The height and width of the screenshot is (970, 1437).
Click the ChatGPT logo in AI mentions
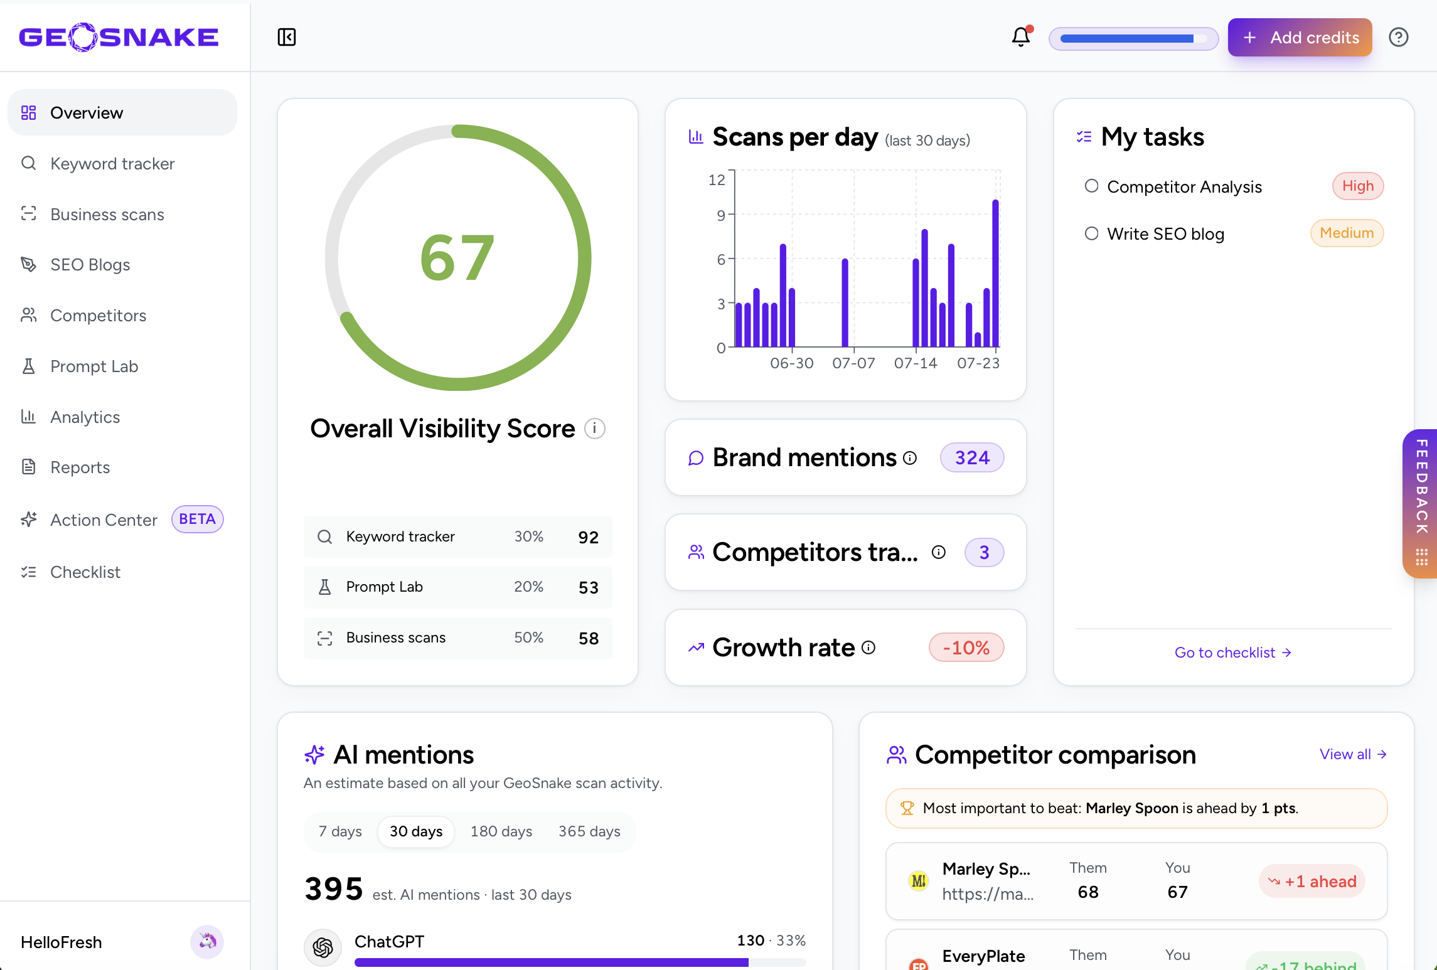323,947
